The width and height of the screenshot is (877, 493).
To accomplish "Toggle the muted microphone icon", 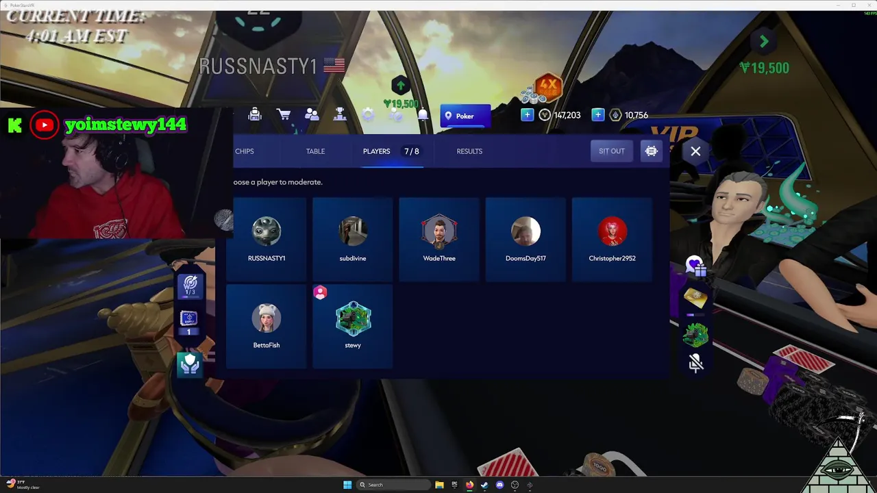I will 695,363.
